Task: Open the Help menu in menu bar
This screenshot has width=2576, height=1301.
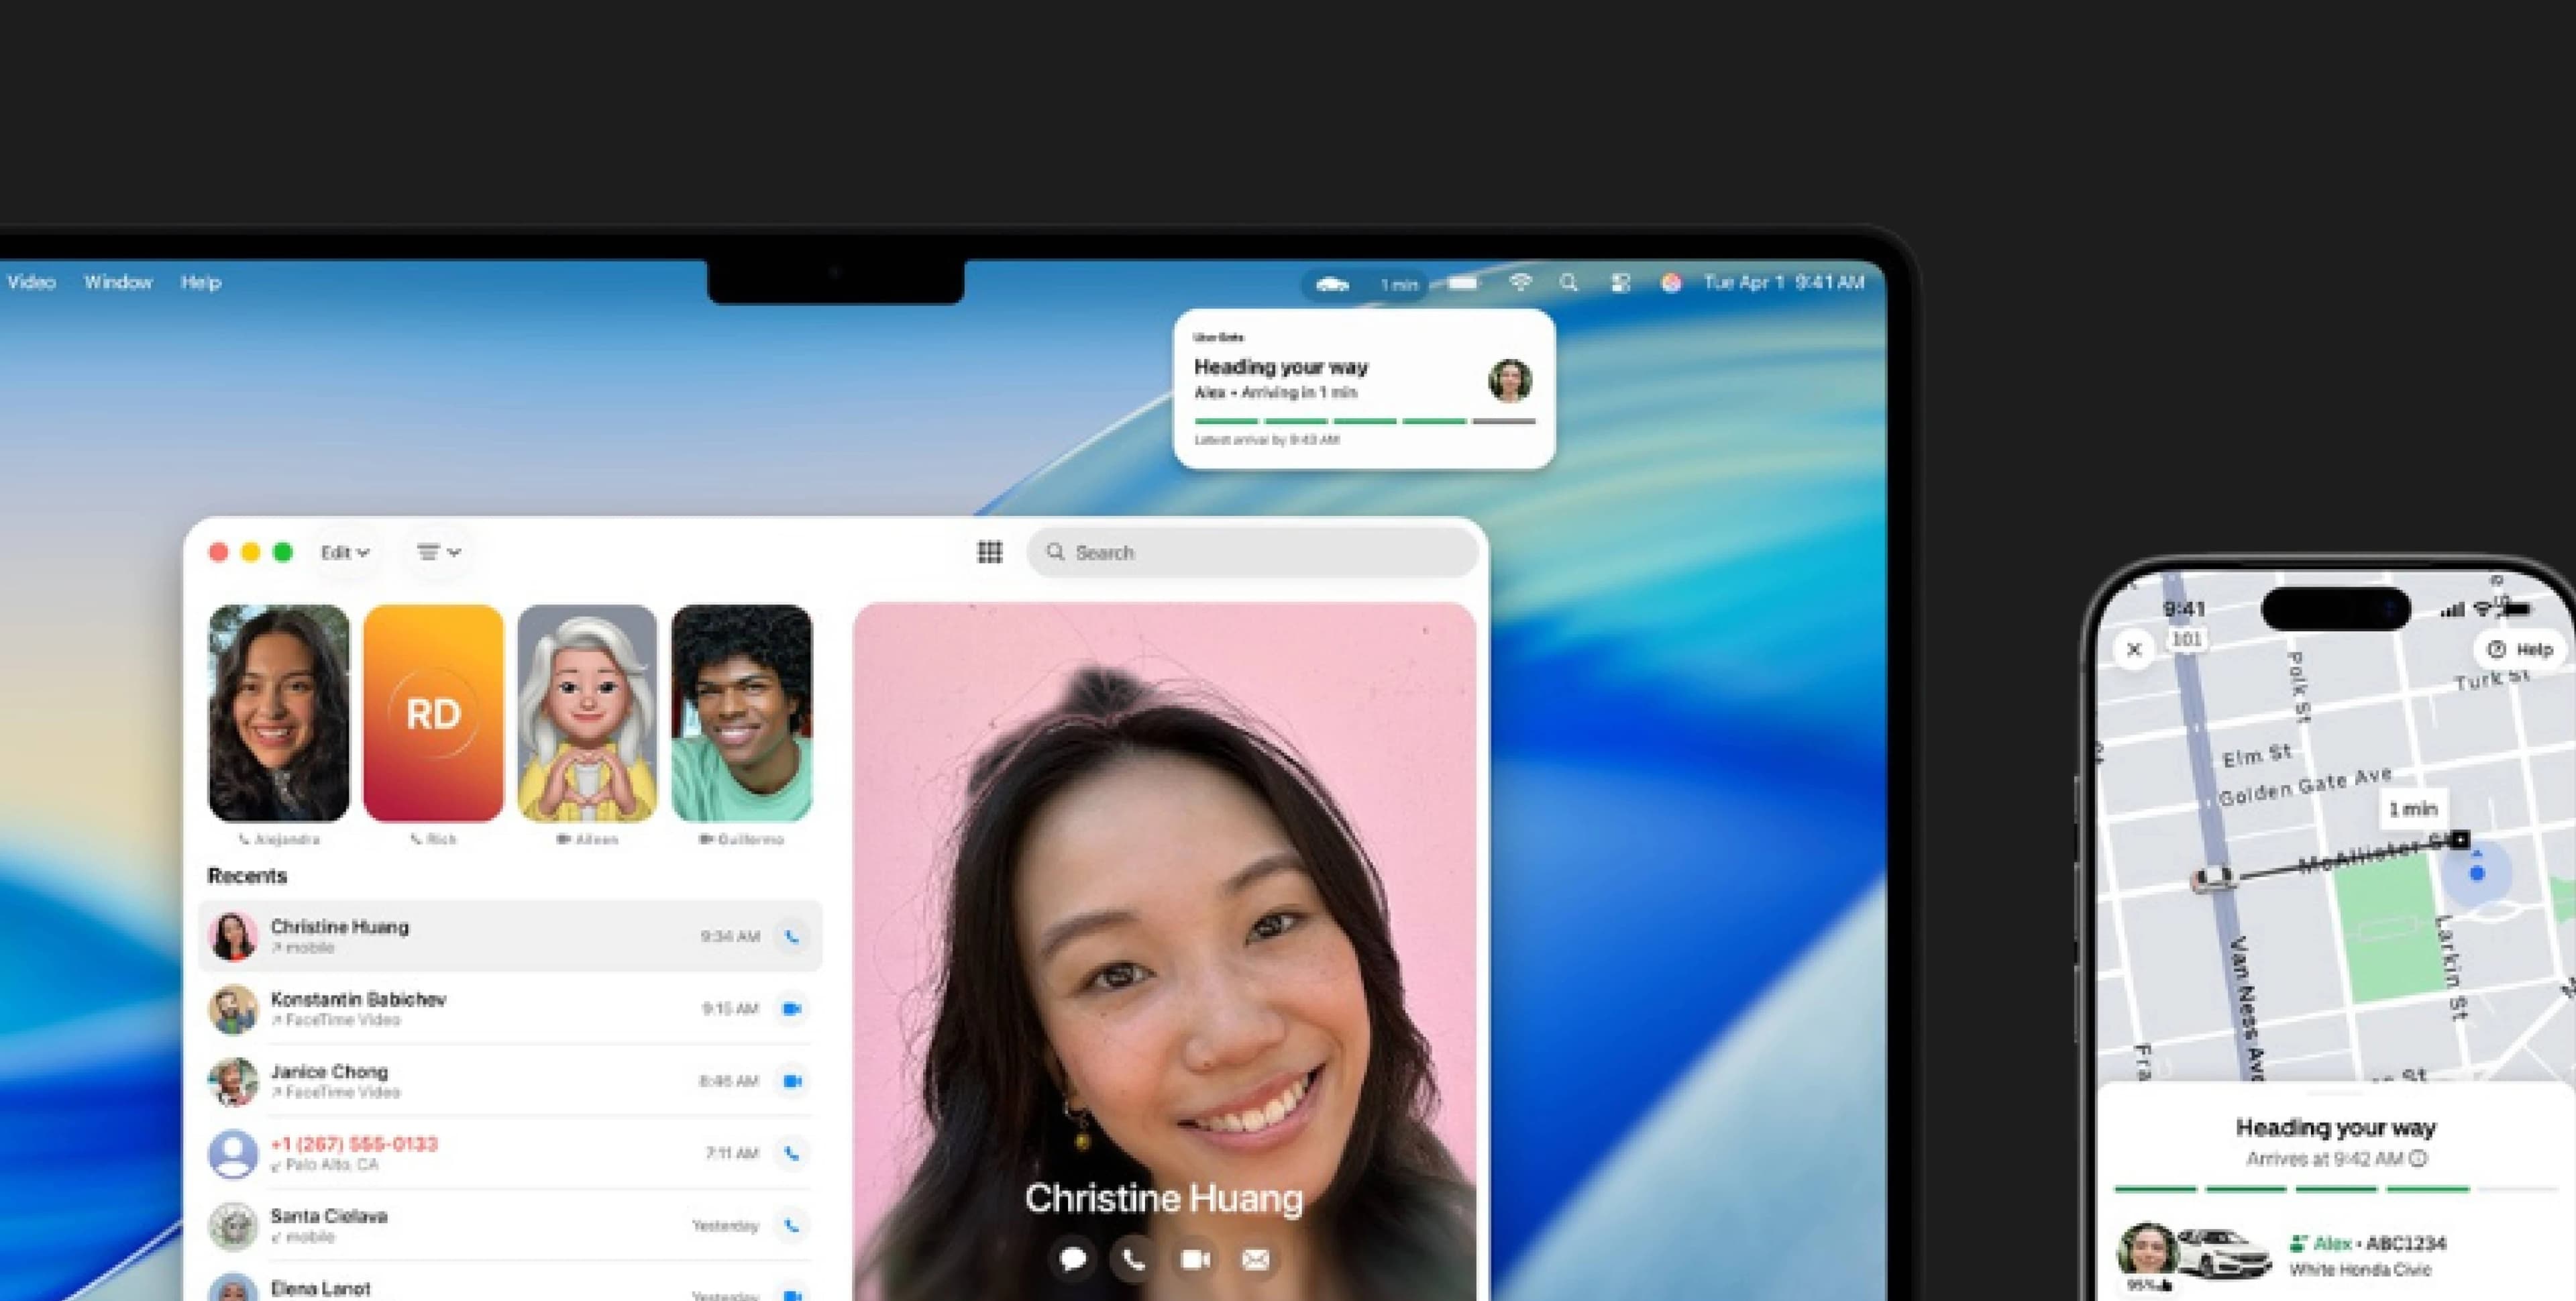Action: 201,283
